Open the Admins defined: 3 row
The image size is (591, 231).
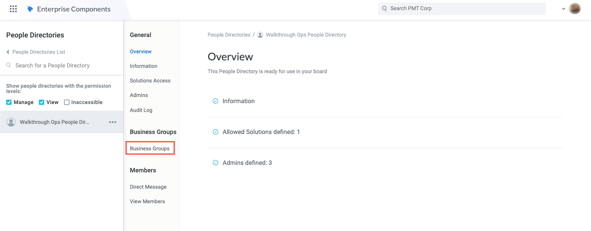[x=385, y=163]
